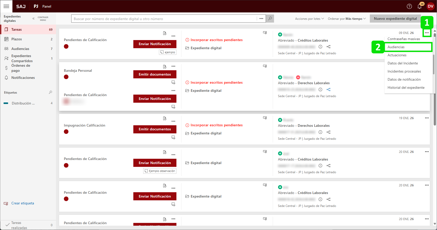437x230 pixels.
Task: Click the search magnifier button
Action: [x=270, y=19]
